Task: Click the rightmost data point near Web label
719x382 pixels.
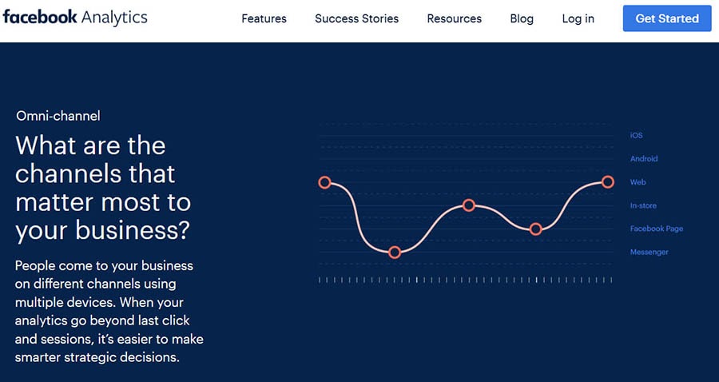Action: pyautogui.click(x=608, y=182)
